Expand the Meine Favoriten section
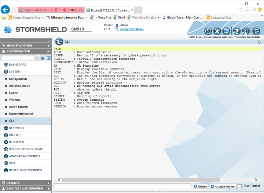This screenshot has width=264, height=193. point(48,45)
